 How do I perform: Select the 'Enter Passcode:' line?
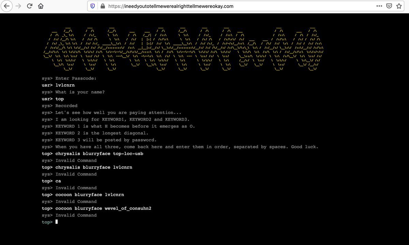pos(69,78)
